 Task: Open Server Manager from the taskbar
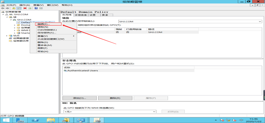click(x=20, y=120)
